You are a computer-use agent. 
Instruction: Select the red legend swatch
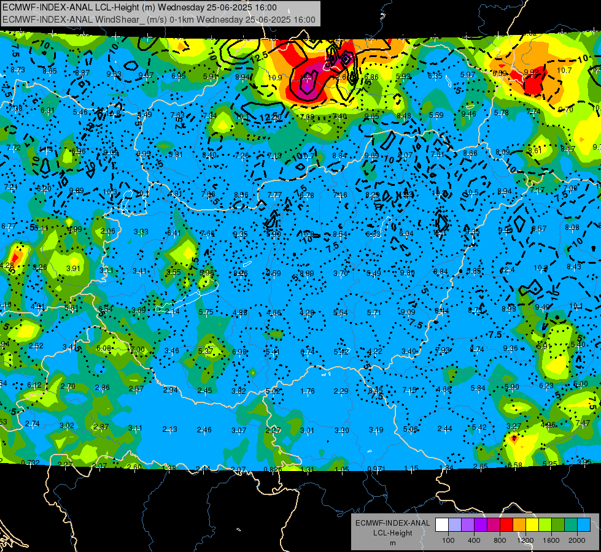506,525
